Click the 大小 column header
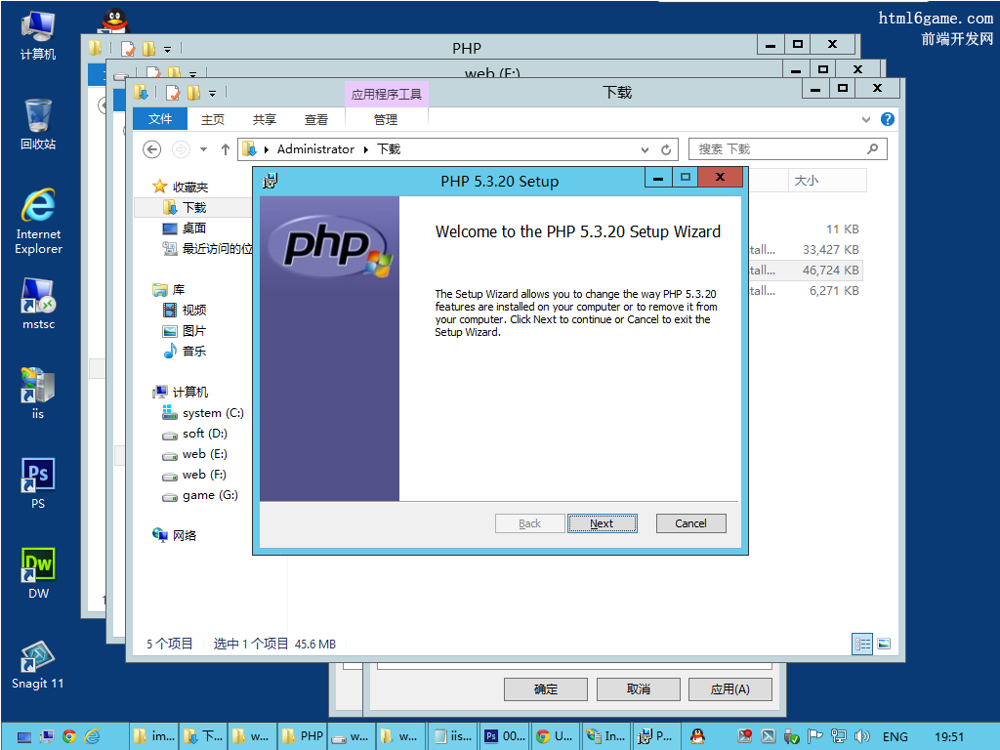This screenshot has height=750, width=1000. click(x=827, y=181)
